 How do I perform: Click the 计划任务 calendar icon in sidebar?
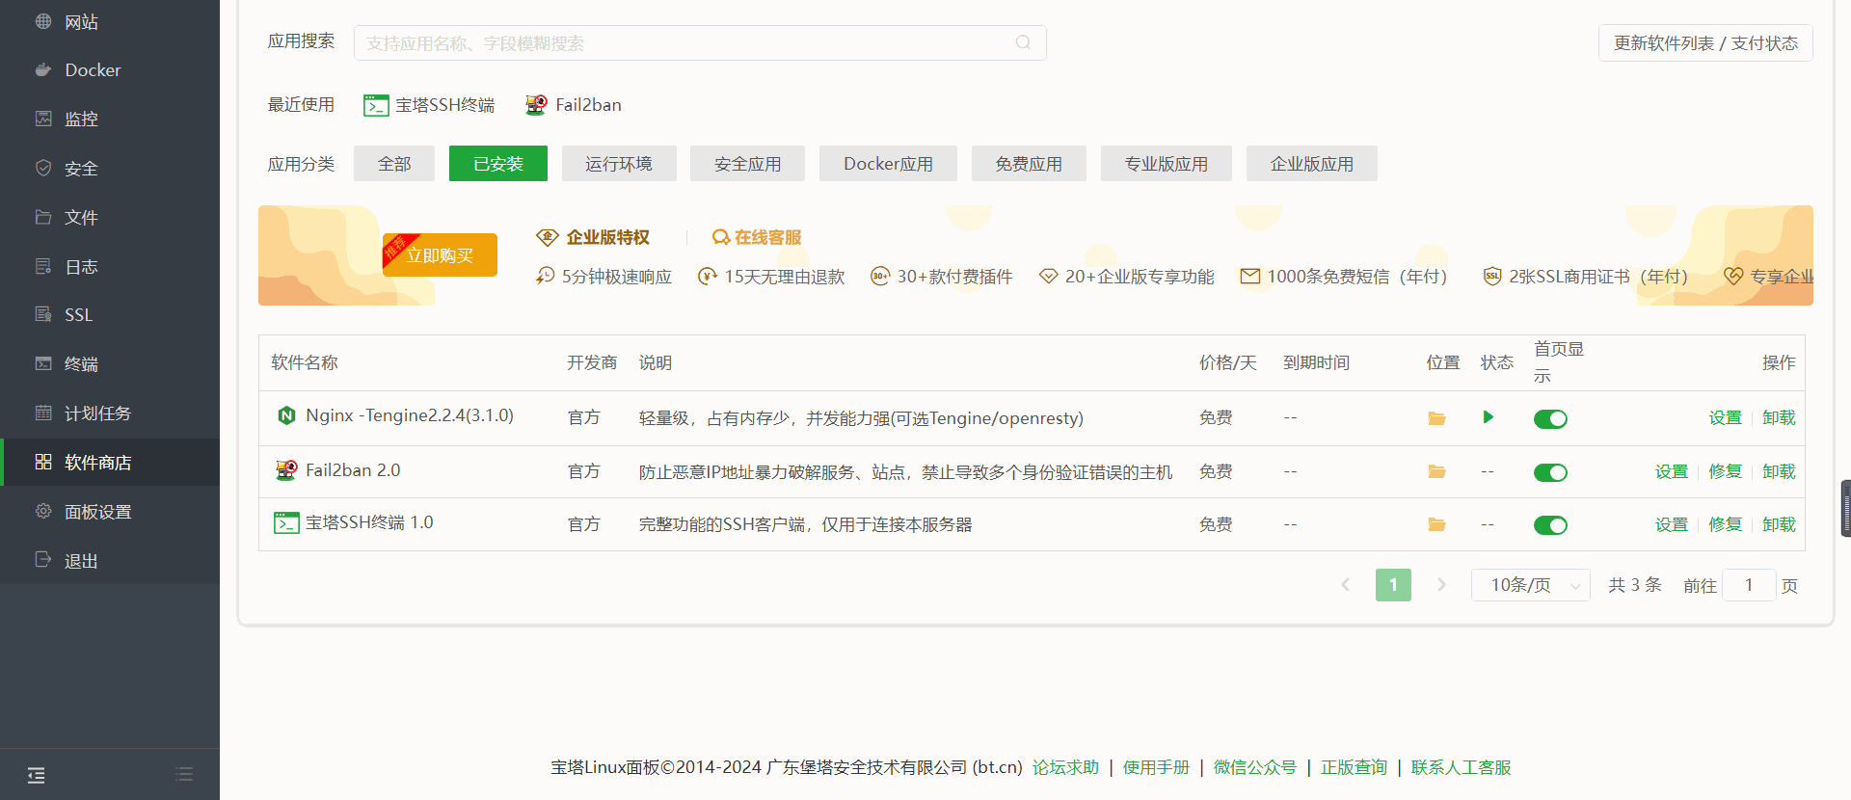click(x=43, y=413)
